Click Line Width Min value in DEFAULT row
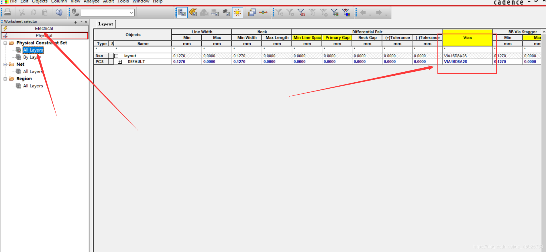 (187, 62)
